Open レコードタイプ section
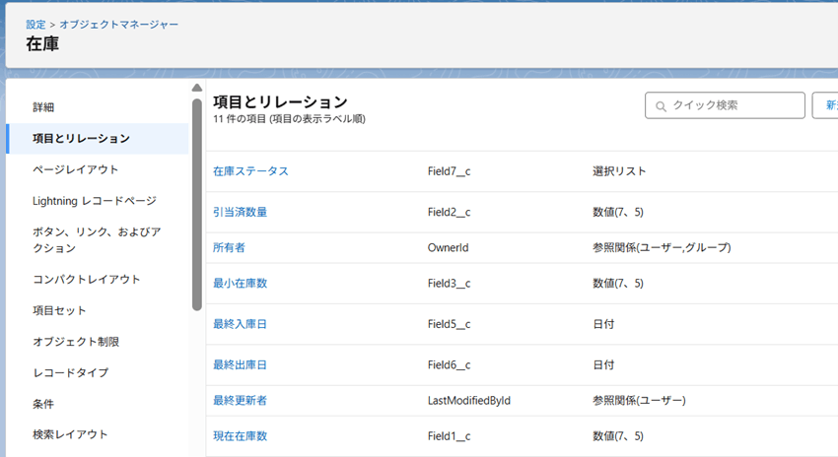Screen dimensions: 838x457 [70, 373]
